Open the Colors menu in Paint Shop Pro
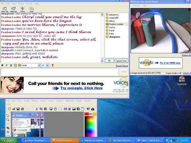This screenshot has width=191, height=143. click(43, 101)
